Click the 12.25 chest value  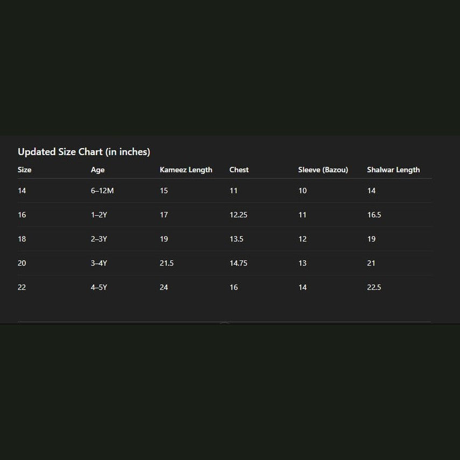239,215
